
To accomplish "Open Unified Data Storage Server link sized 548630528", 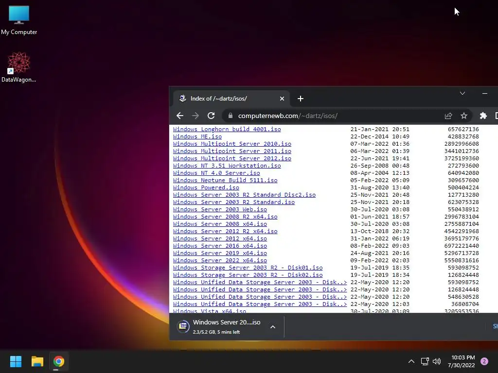I will click(260, 297).
